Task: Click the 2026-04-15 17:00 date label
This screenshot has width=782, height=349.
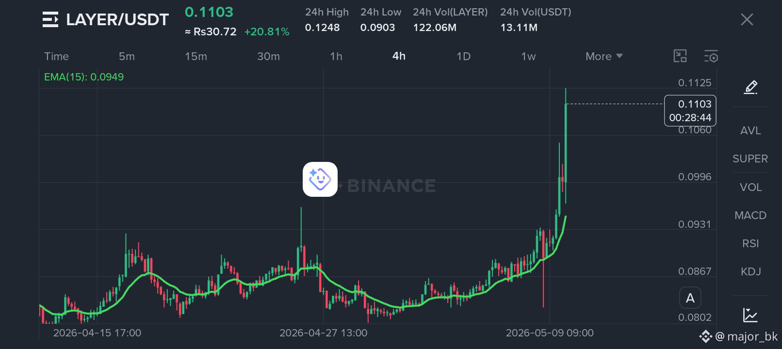Action: [97, 333]
